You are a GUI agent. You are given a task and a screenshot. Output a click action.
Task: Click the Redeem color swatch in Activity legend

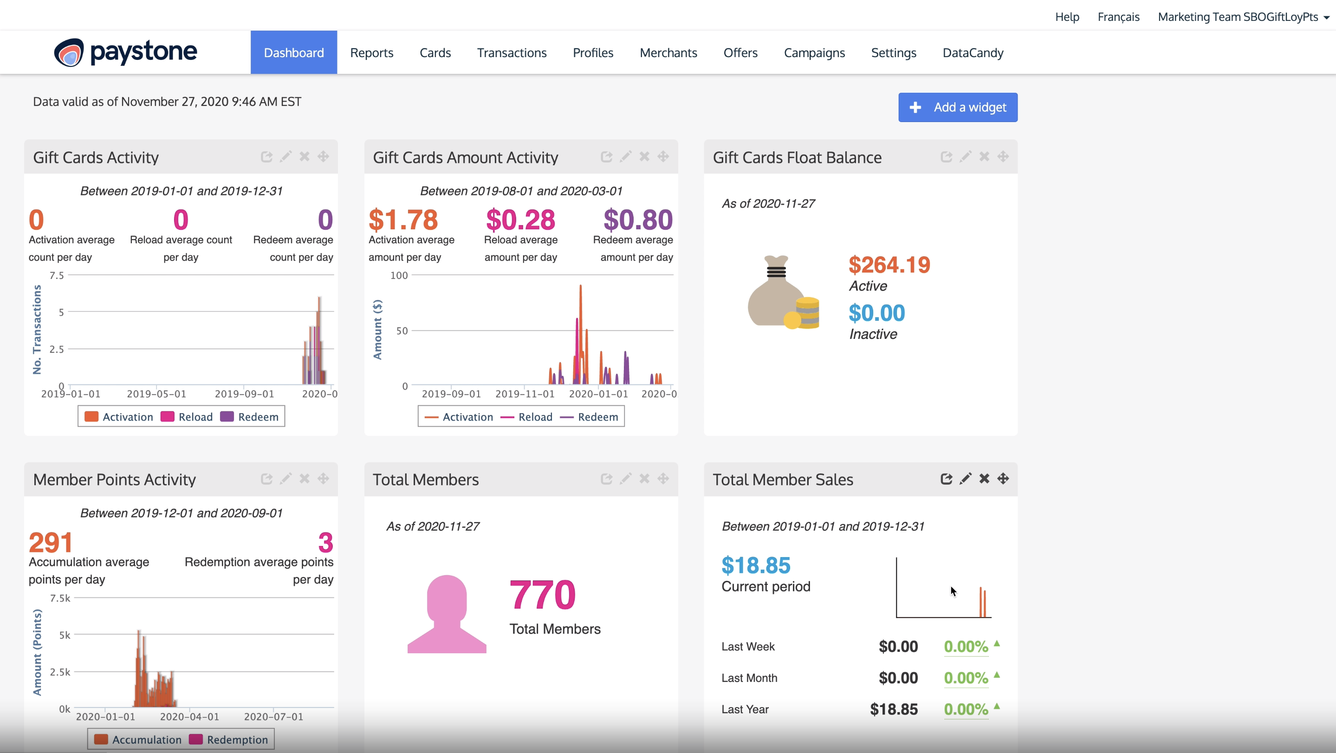point(227,417)
